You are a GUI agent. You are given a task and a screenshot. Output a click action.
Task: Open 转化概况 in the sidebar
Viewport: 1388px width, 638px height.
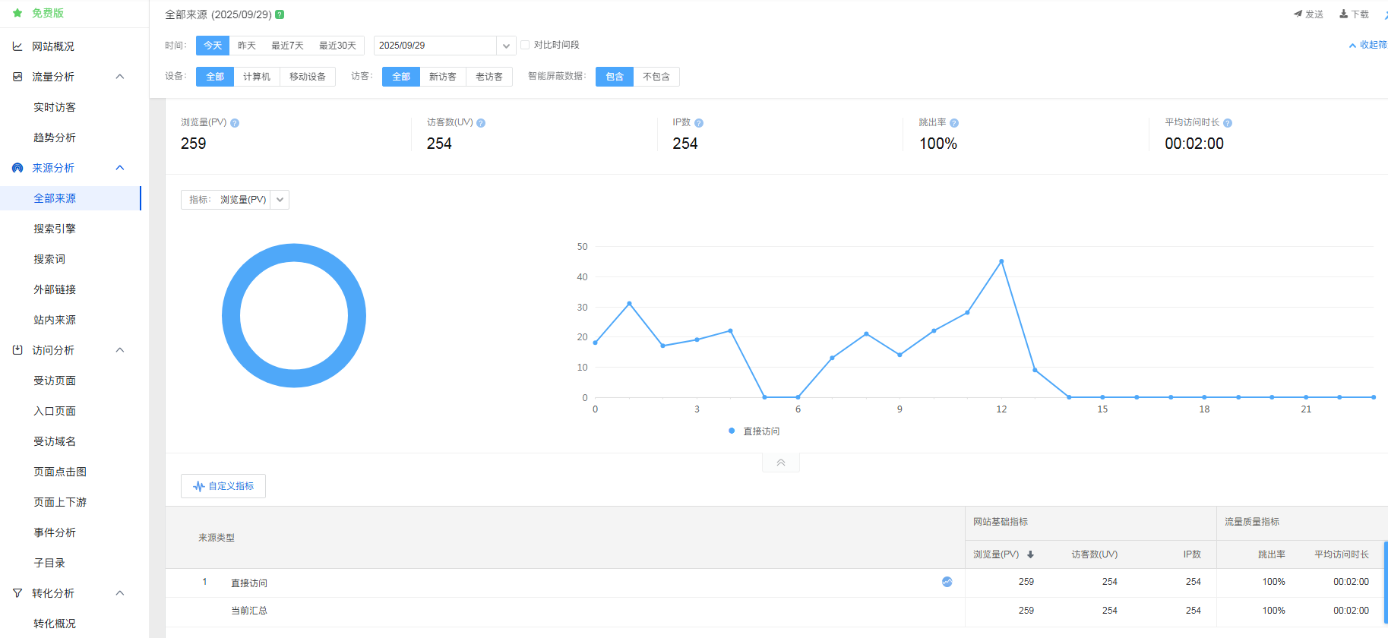click(x=55, y=624)
